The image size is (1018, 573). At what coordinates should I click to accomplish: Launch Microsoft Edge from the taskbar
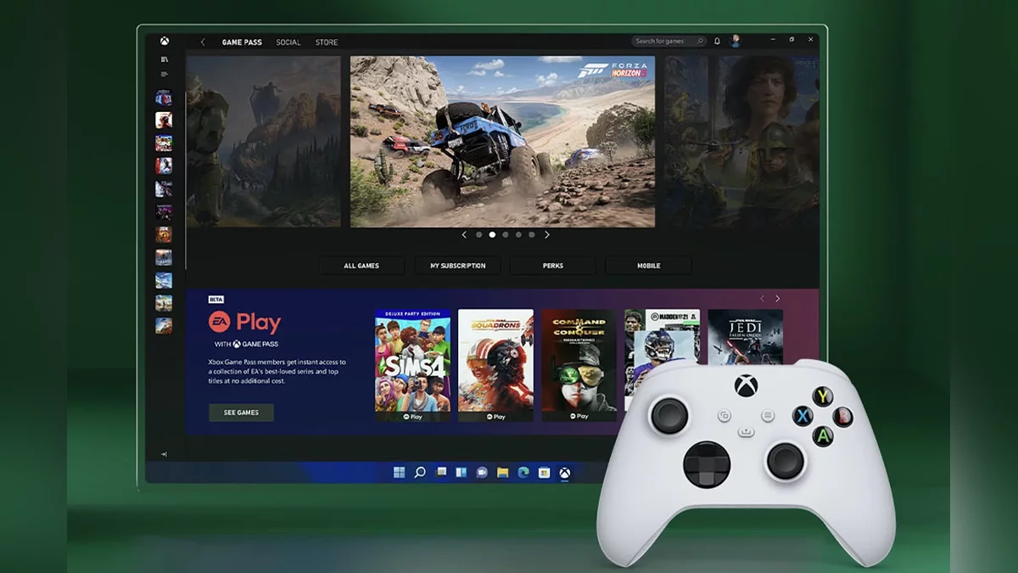pos(523,473)
